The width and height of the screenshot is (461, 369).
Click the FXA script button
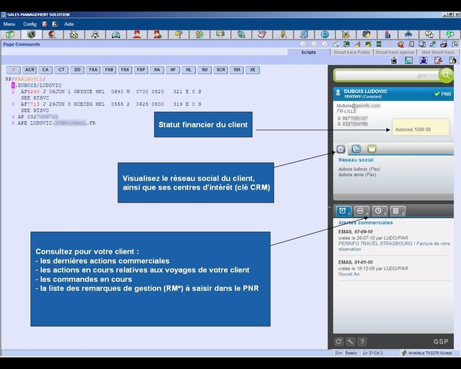[93, 70]
